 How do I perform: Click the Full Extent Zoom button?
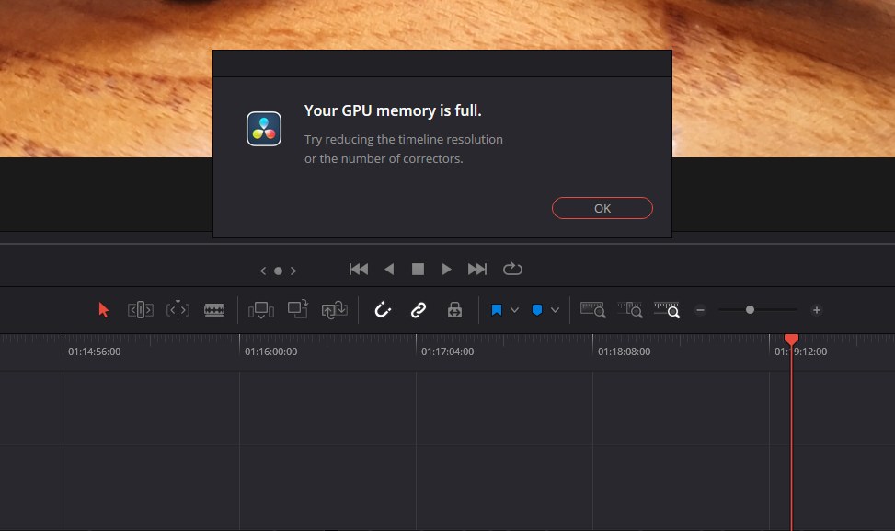pos(593,309)
